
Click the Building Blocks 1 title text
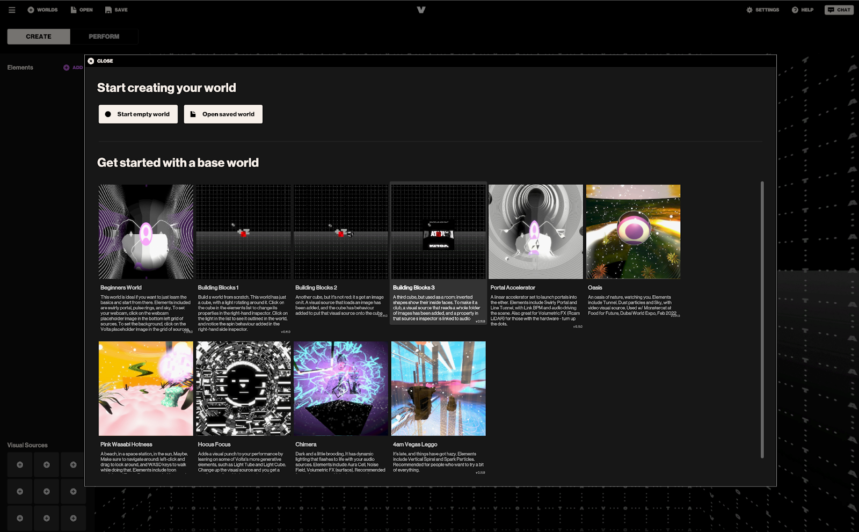pos(218,288)
